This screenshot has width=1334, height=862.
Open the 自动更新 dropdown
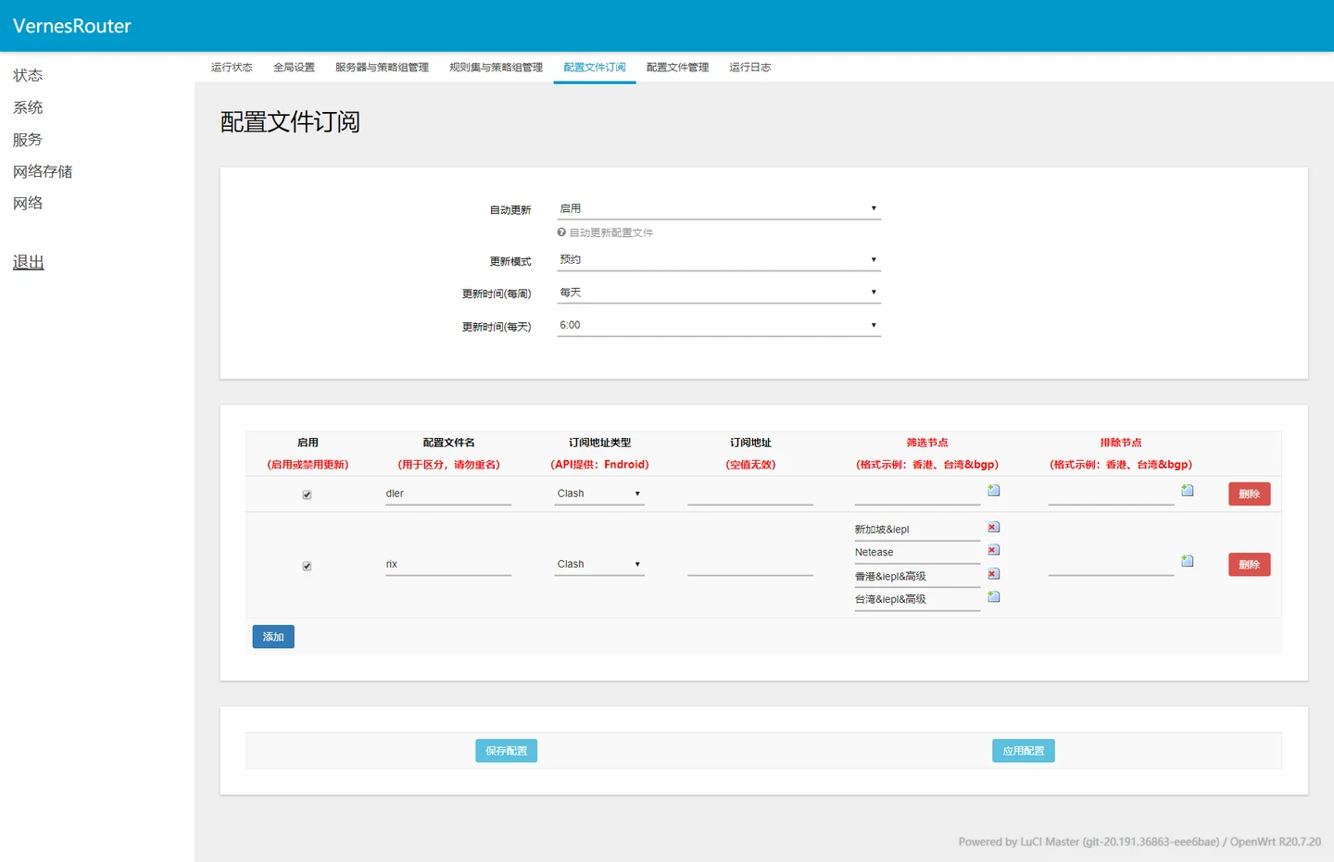[x=718, y=208]
